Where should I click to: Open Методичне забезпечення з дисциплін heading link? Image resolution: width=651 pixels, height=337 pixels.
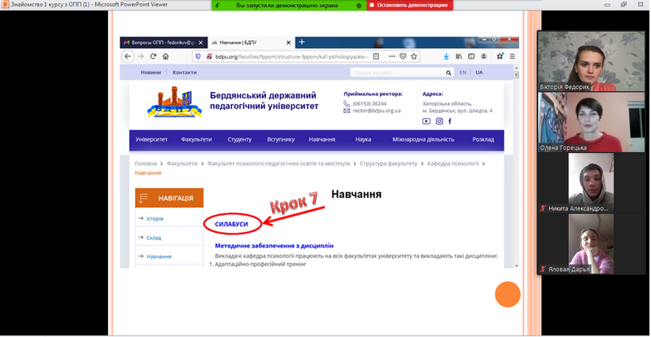point(274,246)
